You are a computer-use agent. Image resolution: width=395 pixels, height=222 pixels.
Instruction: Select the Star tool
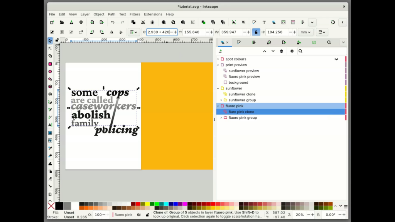[x=50, y=79]
